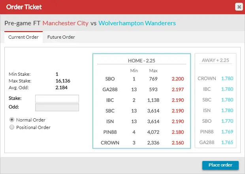Screen dimensions: 245x174
Task: Select the Normal Order radio button
Action: (12, 120)
